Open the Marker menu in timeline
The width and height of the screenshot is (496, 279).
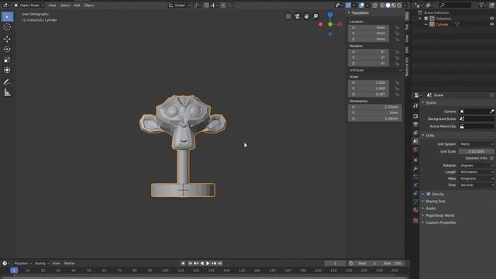[x=69, y=263]
